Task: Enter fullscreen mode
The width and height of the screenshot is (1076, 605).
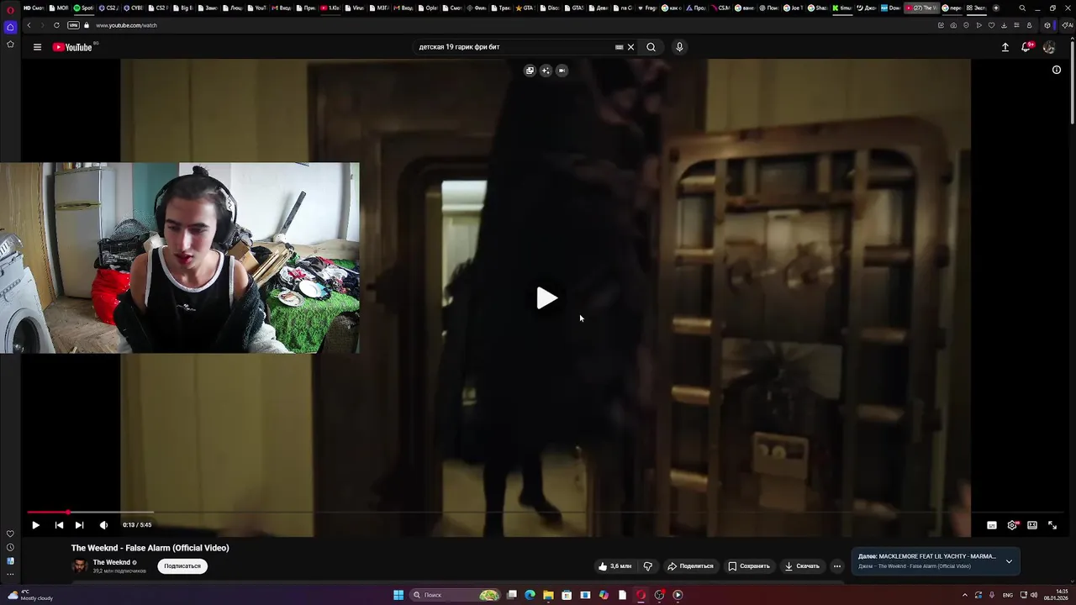Action: pos(1052,525)
